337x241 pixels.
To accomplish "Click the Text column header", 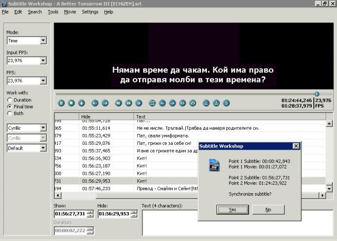I will (x=230, y=117).
